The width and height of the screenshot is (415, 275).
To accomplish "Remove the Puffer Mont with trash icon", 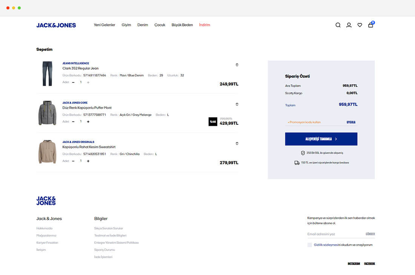I will (x=237, y=104).
